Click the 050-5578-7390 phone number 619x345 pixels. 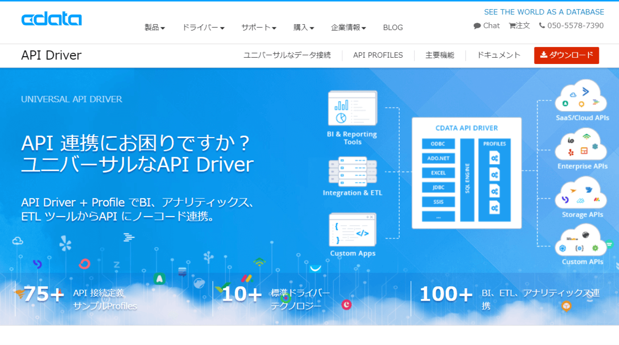pos(576,26)
